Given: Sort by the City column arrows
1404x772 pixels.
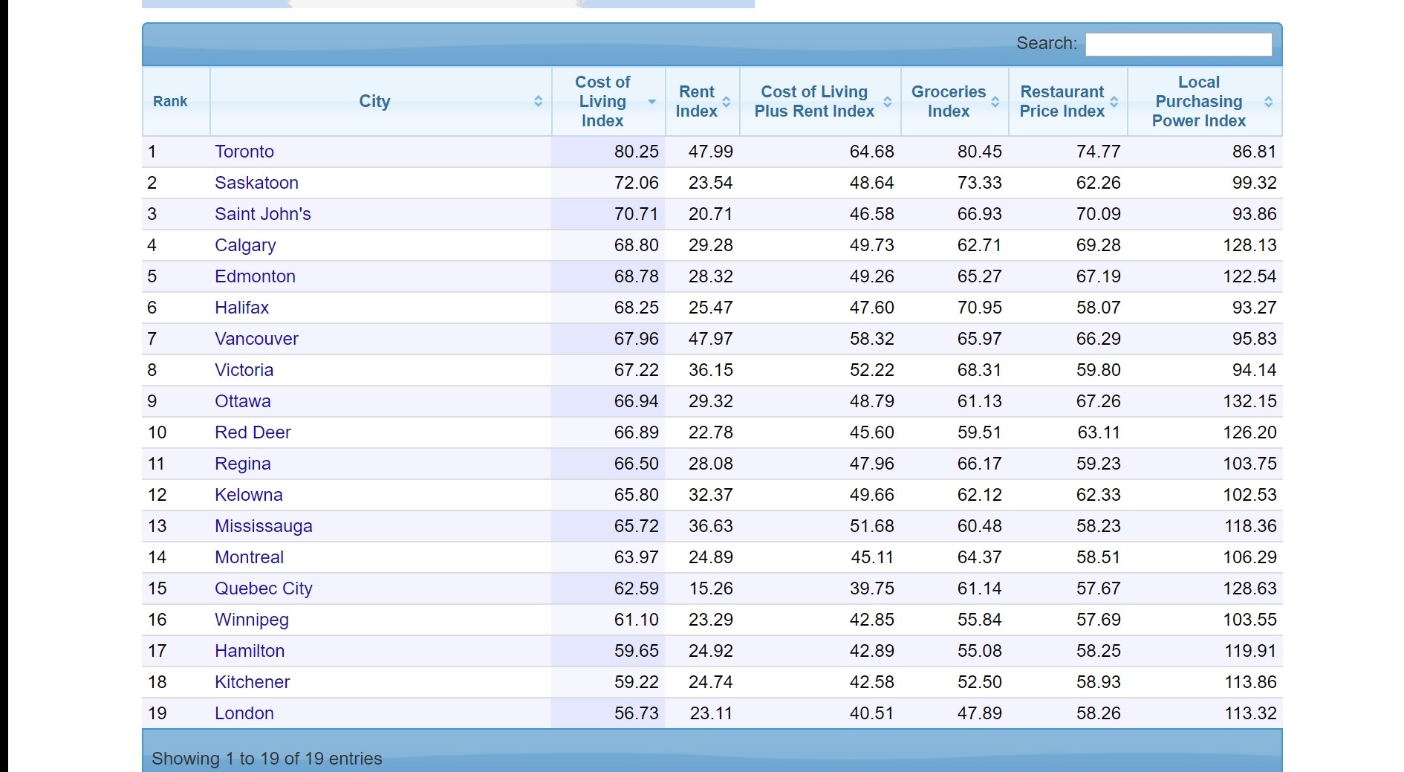Looking at the screenshot, I should point(538,102).
